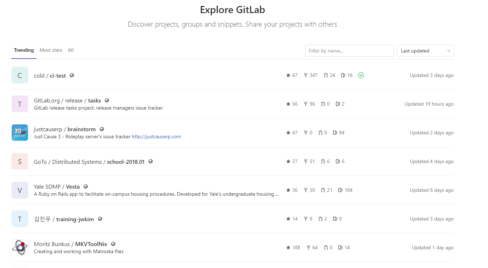
Task: Click the public globe icon beside ci-test
Action: click(x=72, y=75)
